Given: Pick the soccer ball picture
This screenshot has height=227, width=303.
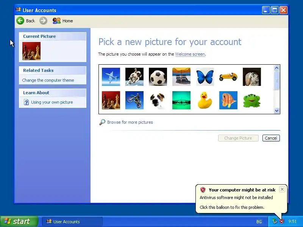Looking at the screenshot, I should (x=158, y=77).
